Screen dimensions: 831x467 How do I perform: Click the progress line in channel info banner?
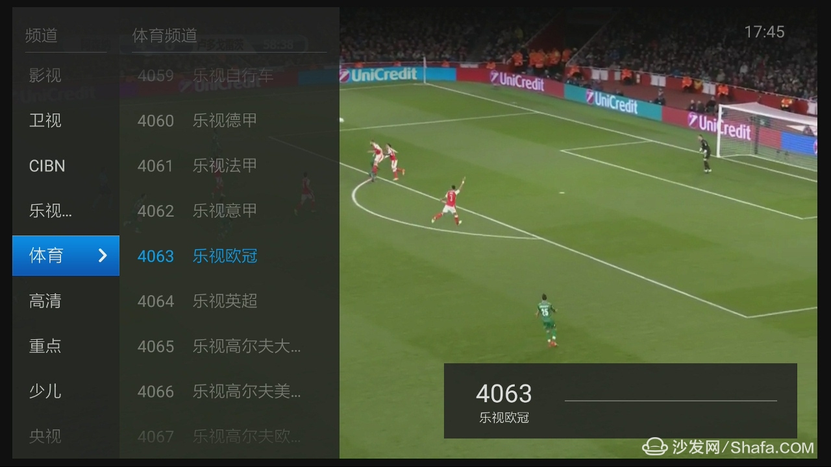(x=671, y=401)
